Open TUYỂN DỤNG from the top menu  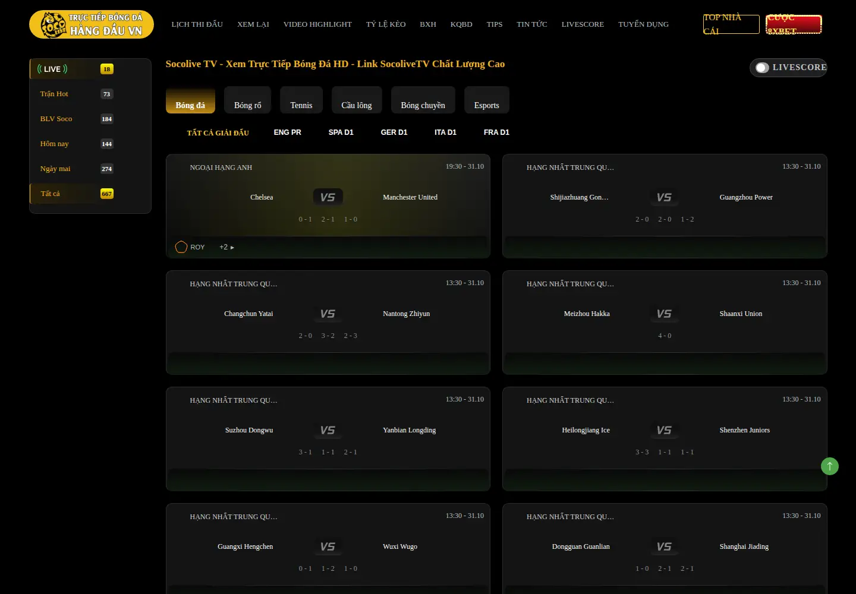643,24
